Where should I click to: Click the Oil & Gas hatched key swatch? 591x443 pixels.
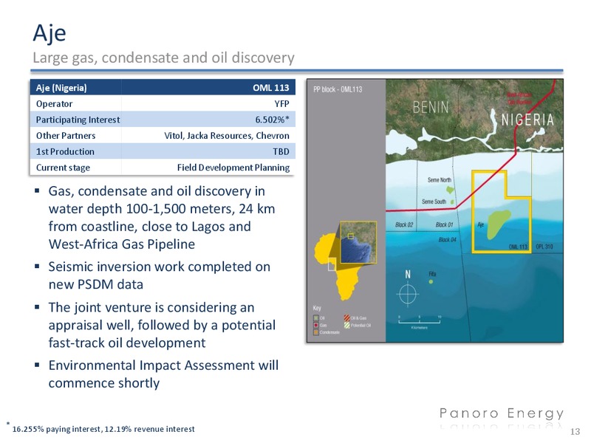346,318
